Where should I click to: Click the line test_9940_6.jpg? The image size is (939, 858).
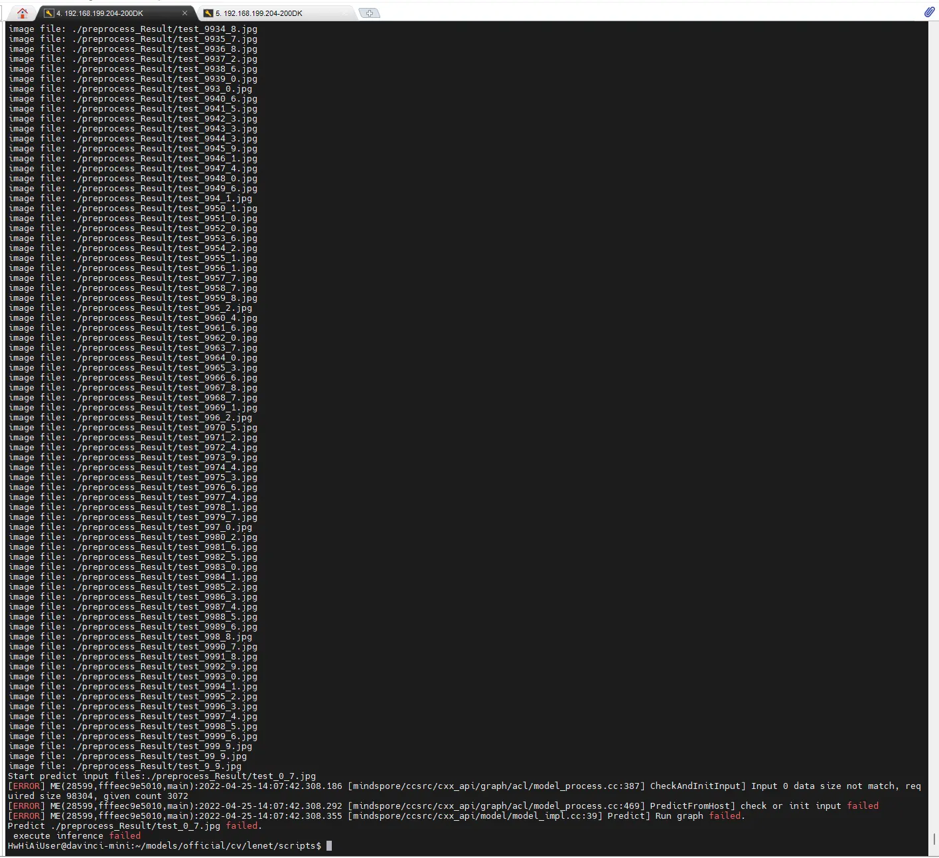[133, 98]
